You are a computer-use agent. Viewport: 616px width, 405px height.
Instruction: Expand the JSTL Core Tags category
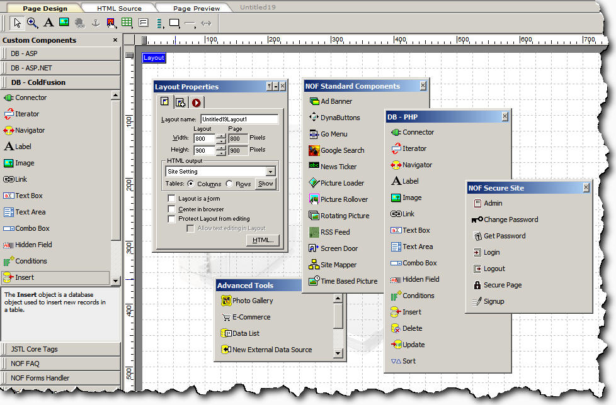(60, 349)
